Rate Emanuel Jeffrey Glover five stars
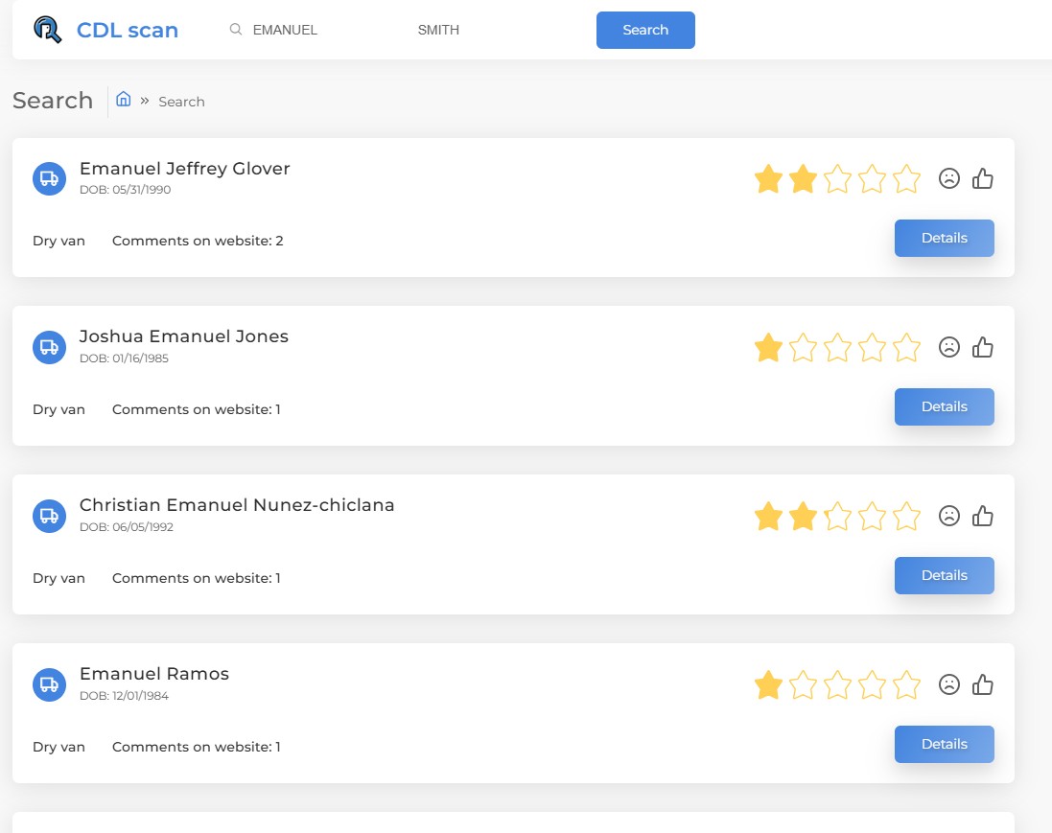1052x833 pixels. pyautogui.click(x=906, y=179)
